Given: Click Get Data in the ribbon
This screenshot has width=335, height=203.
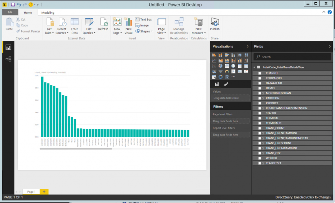Looking at the screenshot, I should click(x=49, y=26).
